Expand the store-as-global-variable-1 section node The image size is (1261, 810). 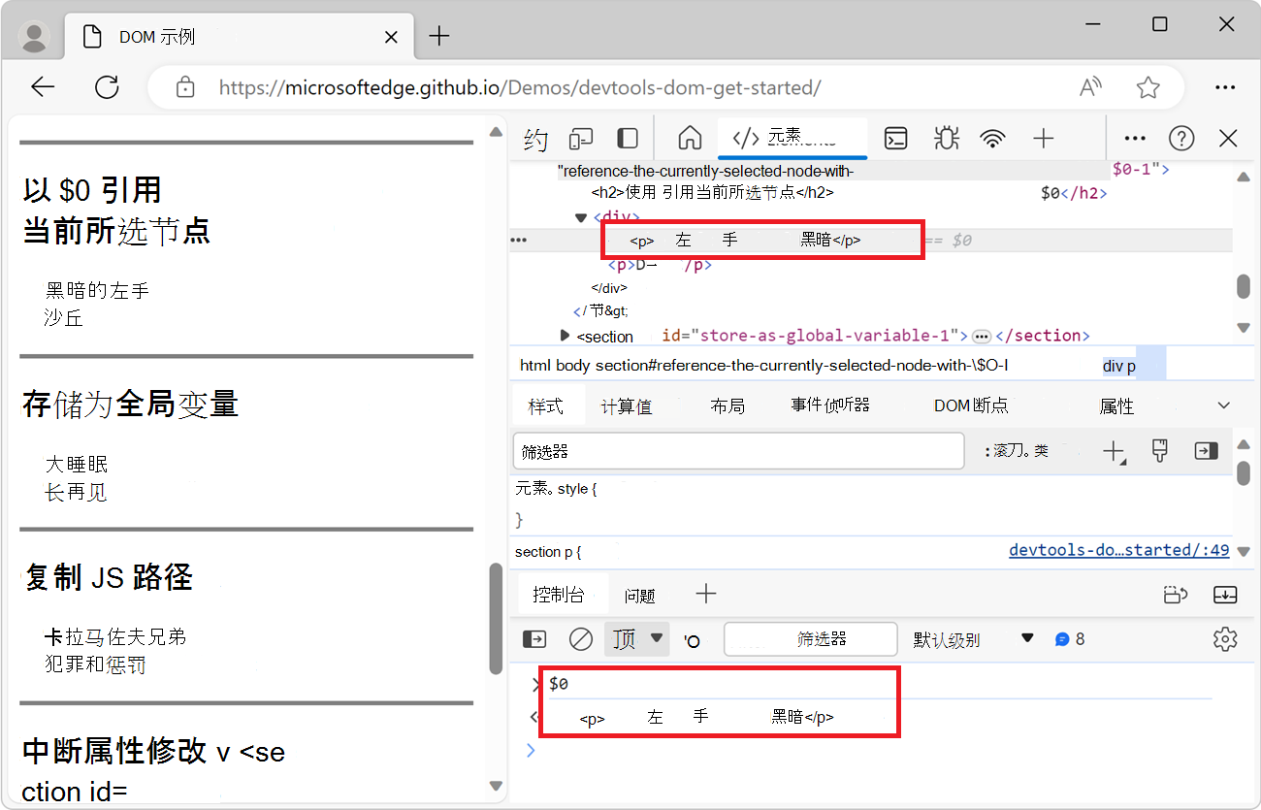[565, 335]
